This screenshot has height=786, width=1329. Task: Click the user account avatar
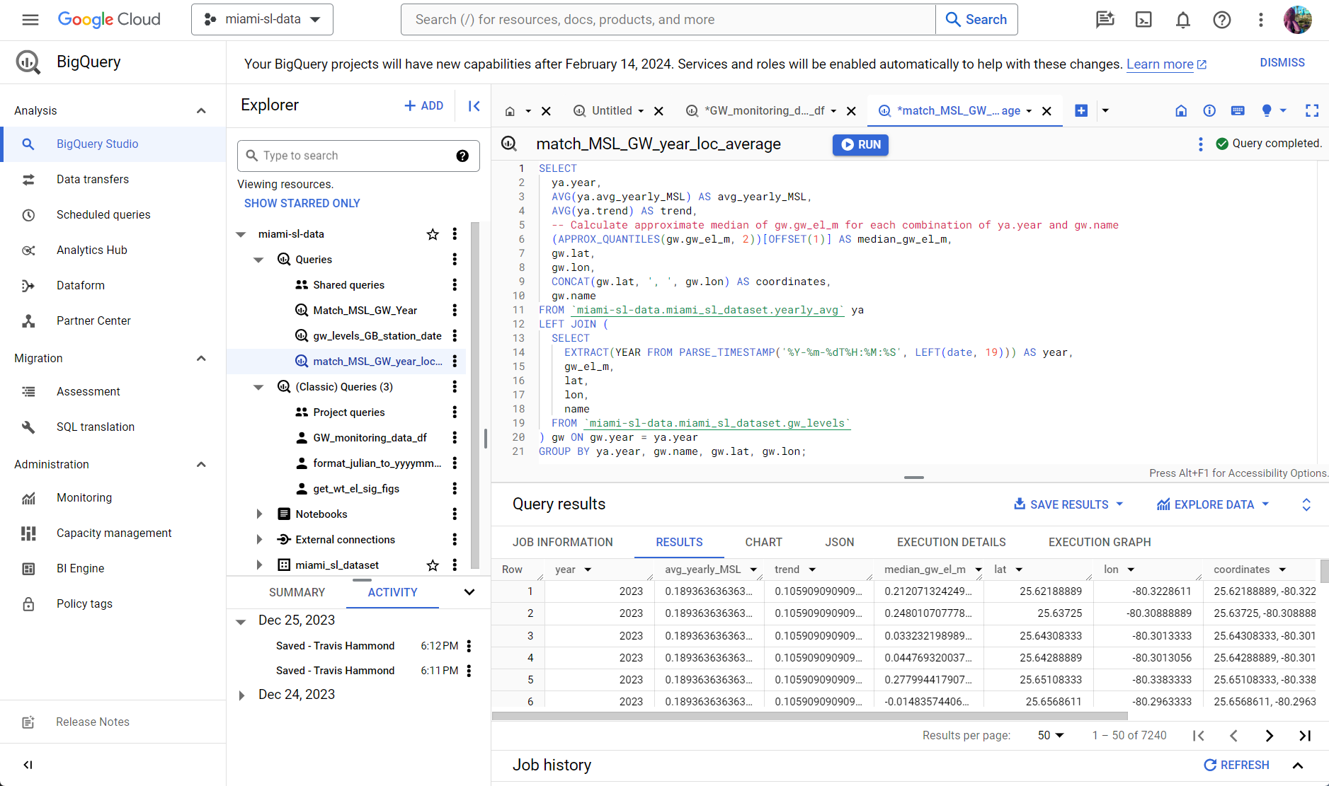1297,20
